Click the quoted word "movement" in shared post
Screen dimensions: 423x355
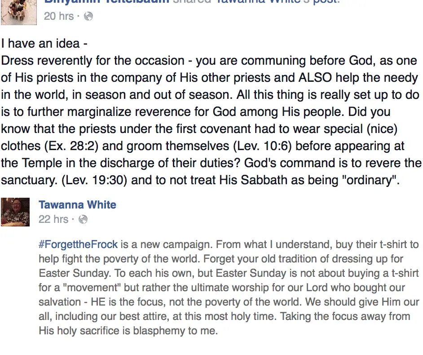point(92,288)
